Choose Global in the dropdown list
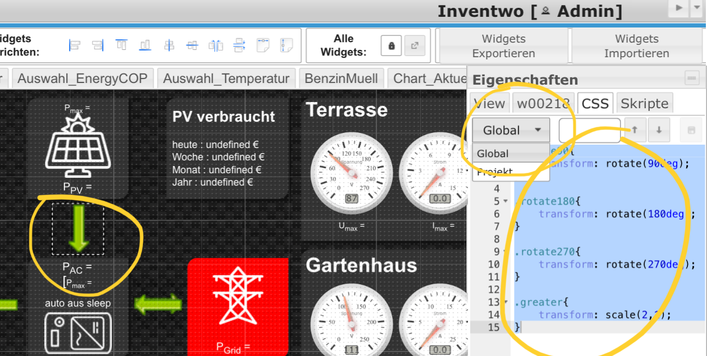 click(511, 154)
